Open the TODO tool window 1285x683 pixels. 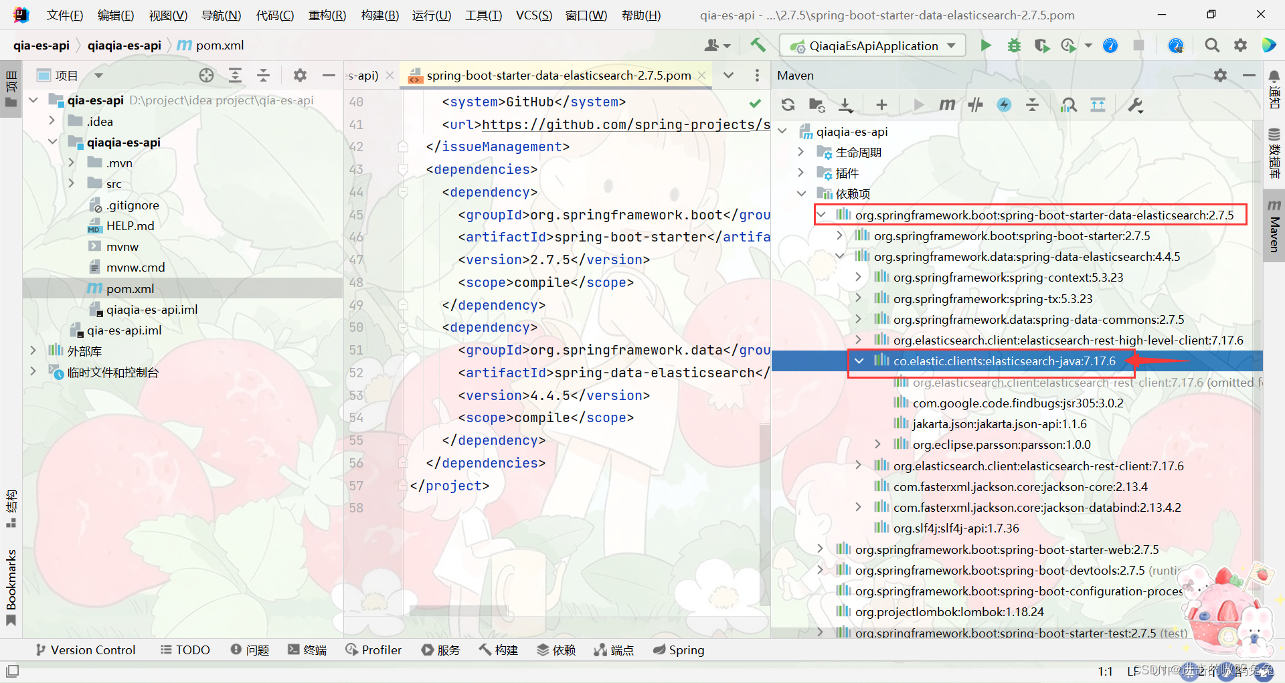(185, 650)
